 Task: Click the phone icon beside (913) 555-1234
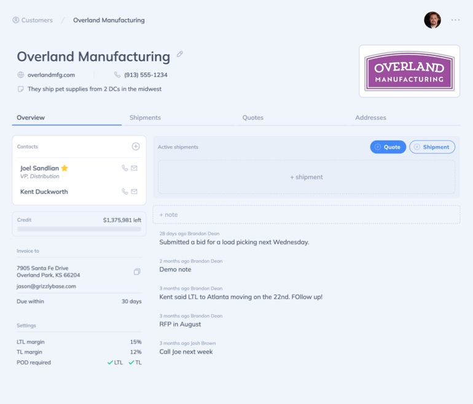point(117,75)
